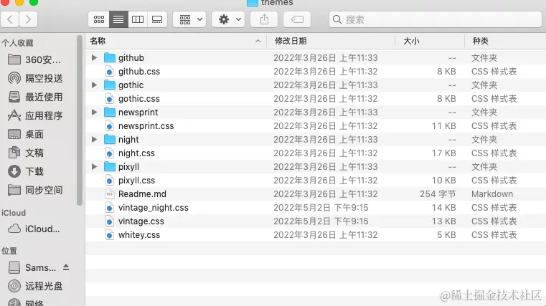Image resolution: width=546 pixels, height=306 pixels.
Task: Expand the pixyll folder
Action: [94, 166]
